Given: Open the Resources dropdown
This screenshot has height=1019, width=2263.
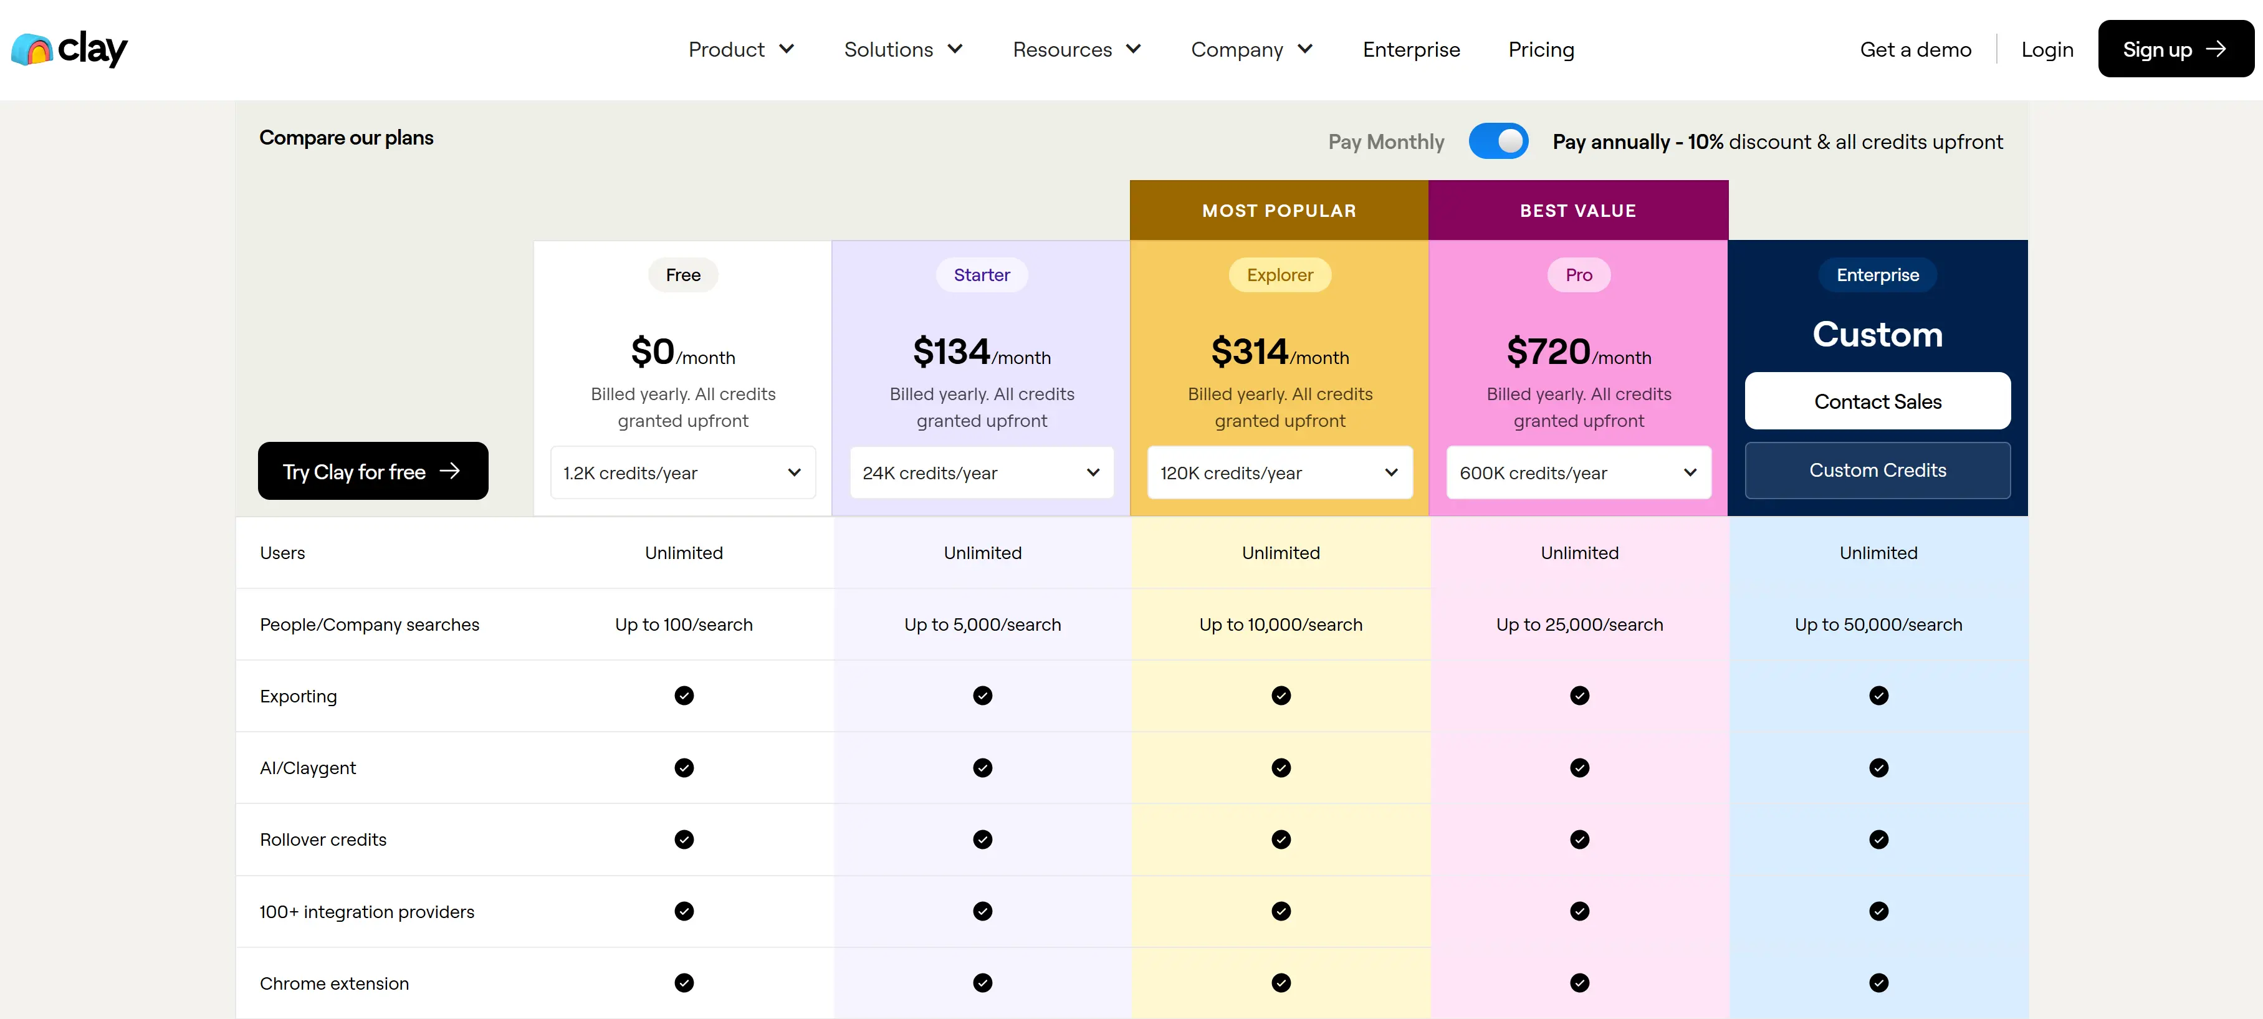Looking at the screenshot, I should click(1077, 49).
